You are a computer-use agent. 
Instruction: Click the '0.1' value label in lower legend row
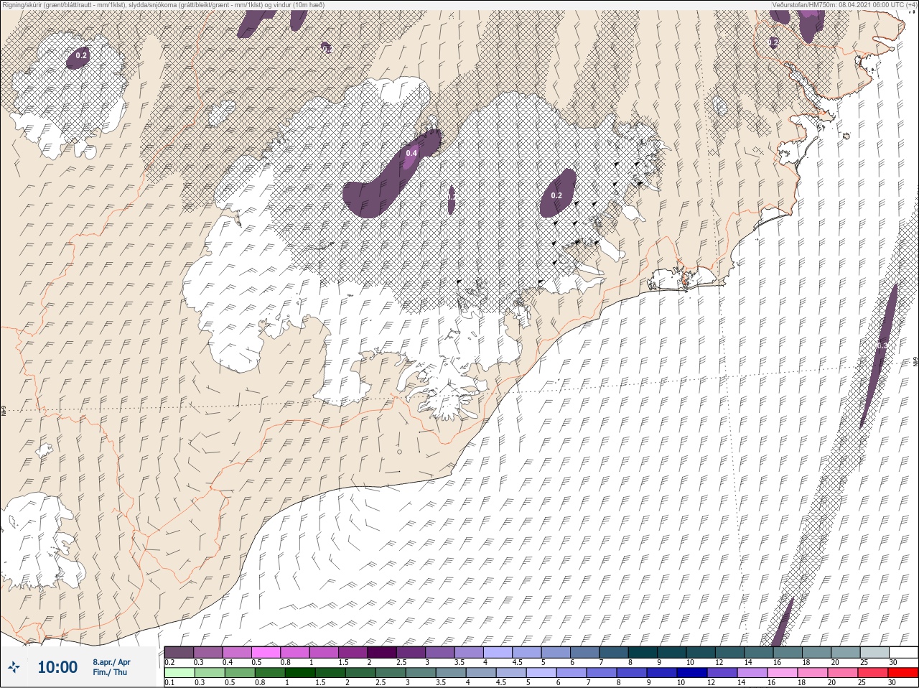tap(169, 683)
